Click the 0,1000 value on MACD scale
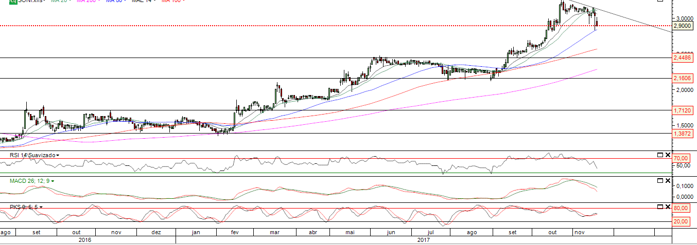Viewport: 697px width, 245px height. tap(684, 185)
